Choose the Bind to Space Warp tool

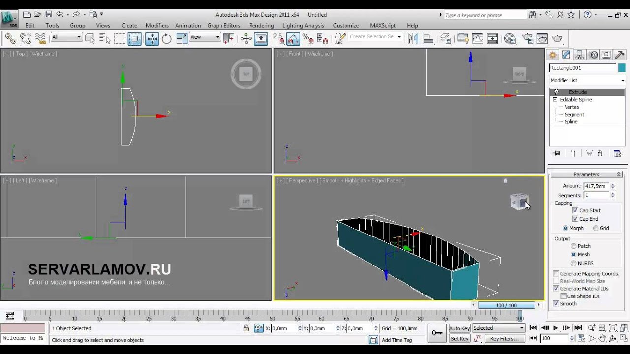click(40, 38)
